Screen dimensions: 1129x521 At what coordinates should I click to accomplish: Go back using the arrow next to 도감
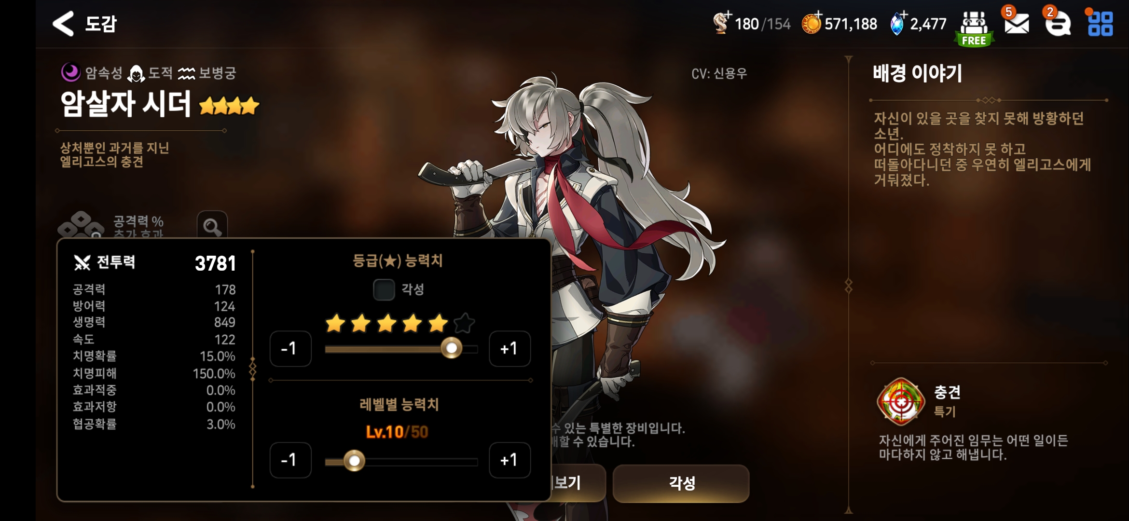[63, 24]
